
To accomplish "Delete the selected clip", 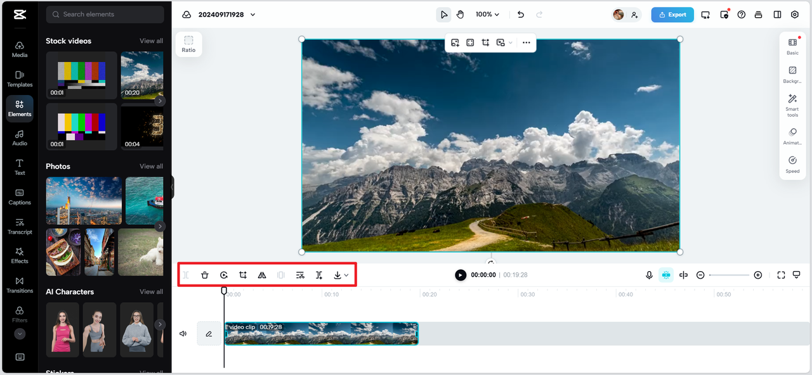I will coord(205,275).
